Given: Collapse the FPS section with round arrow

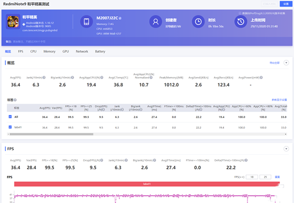Looking at the screenshot, I should tap(287, 149).
